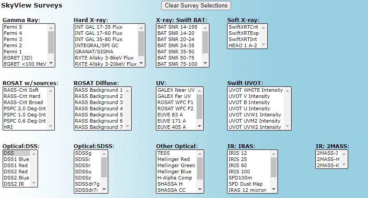Select DSS2 IR survey

point(17,184)
